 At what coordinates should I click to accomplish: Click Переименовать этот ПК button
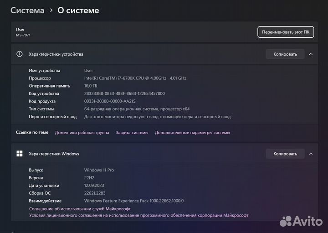(x=286, y=32)
